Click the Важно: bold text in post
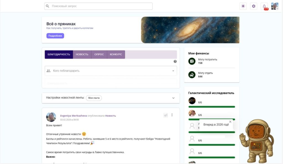283x164 pixels. click(51, 157)
